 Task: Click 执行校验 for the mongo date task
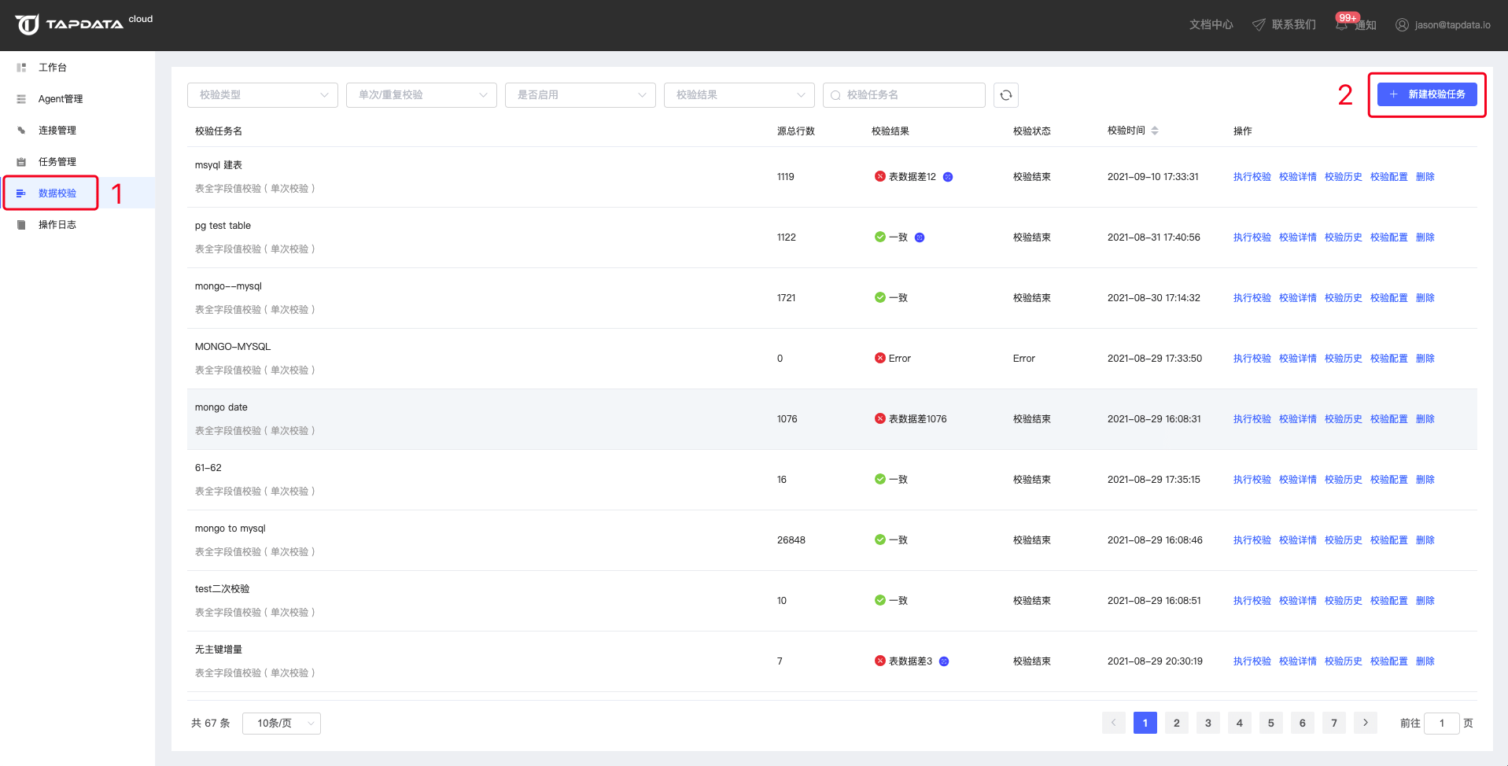[1252, 419]
